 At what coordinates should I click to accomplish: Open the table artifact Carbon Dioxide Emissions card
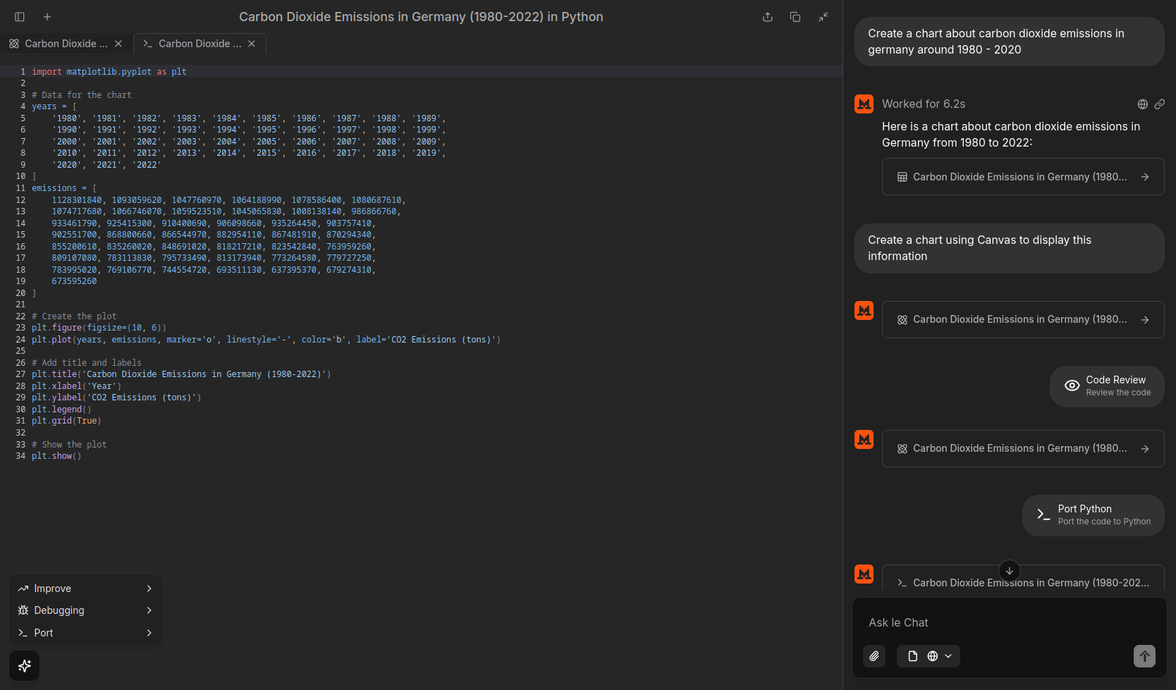point(1023,177)
